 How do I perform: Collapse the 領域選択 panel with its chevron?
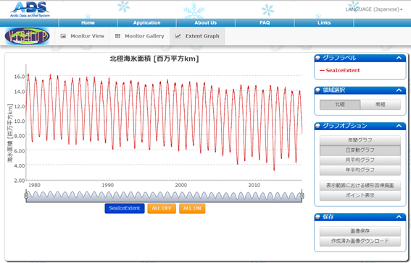(x=399, y=90)
